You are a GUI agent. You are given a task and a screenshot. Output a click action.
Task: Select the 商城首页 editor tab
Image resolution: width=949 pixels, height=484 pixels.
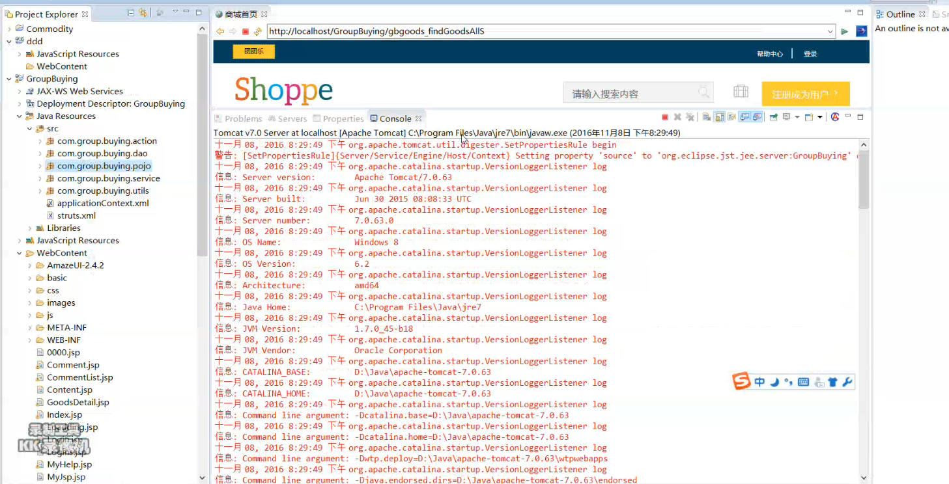point(241,14)
